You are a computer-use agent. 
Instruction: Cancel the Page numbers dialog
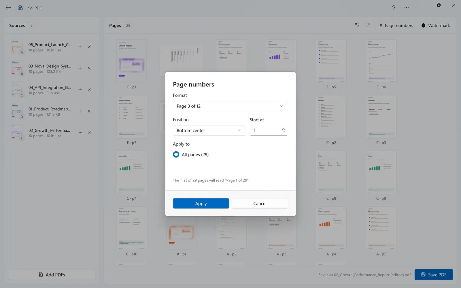[x=260, y=203]
